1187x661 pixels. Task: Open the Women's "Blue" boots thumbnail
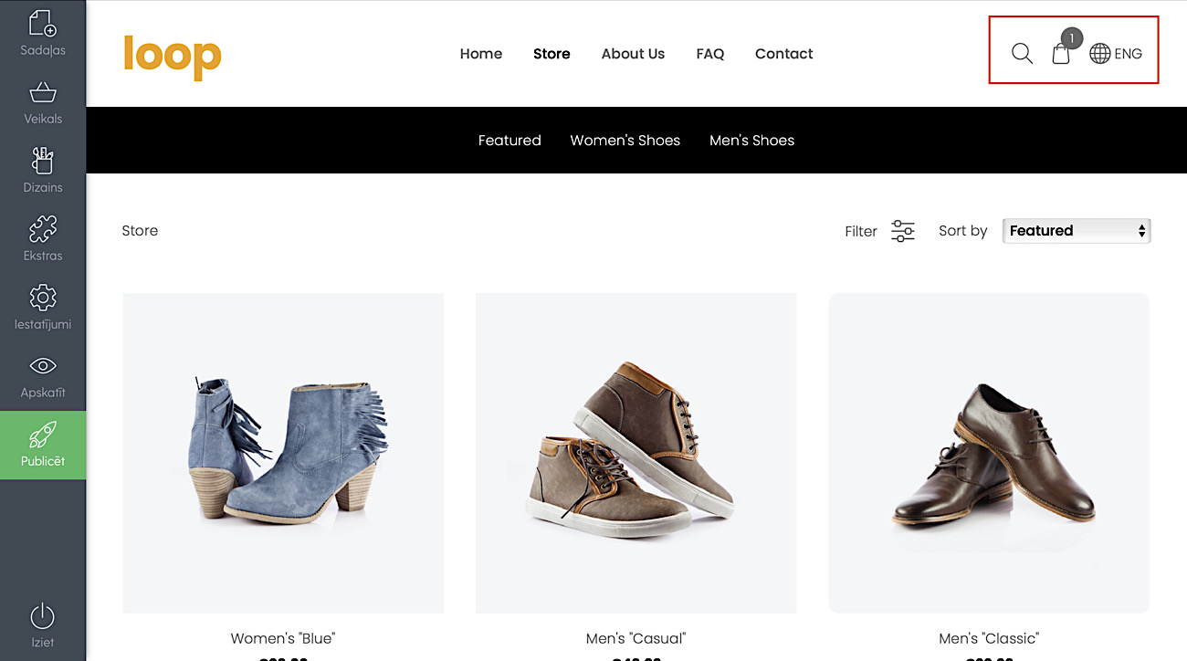283,453
